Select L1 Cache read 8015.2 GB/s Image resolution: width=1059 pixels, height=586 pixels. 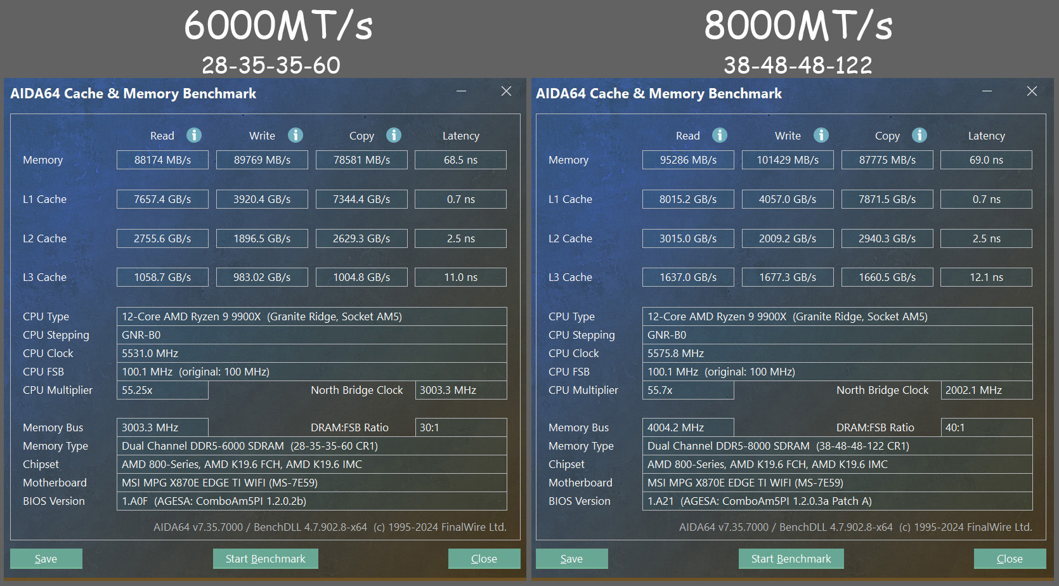point(688,199)
